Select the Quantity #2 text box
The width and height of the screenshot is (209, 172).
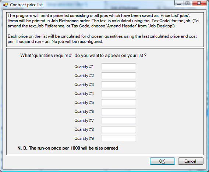click(118, 76)
